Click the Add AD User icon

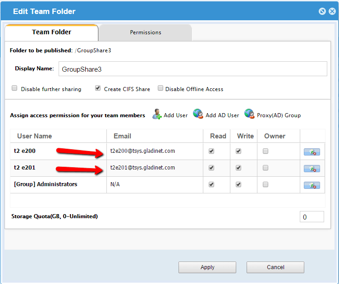point(198,115)
